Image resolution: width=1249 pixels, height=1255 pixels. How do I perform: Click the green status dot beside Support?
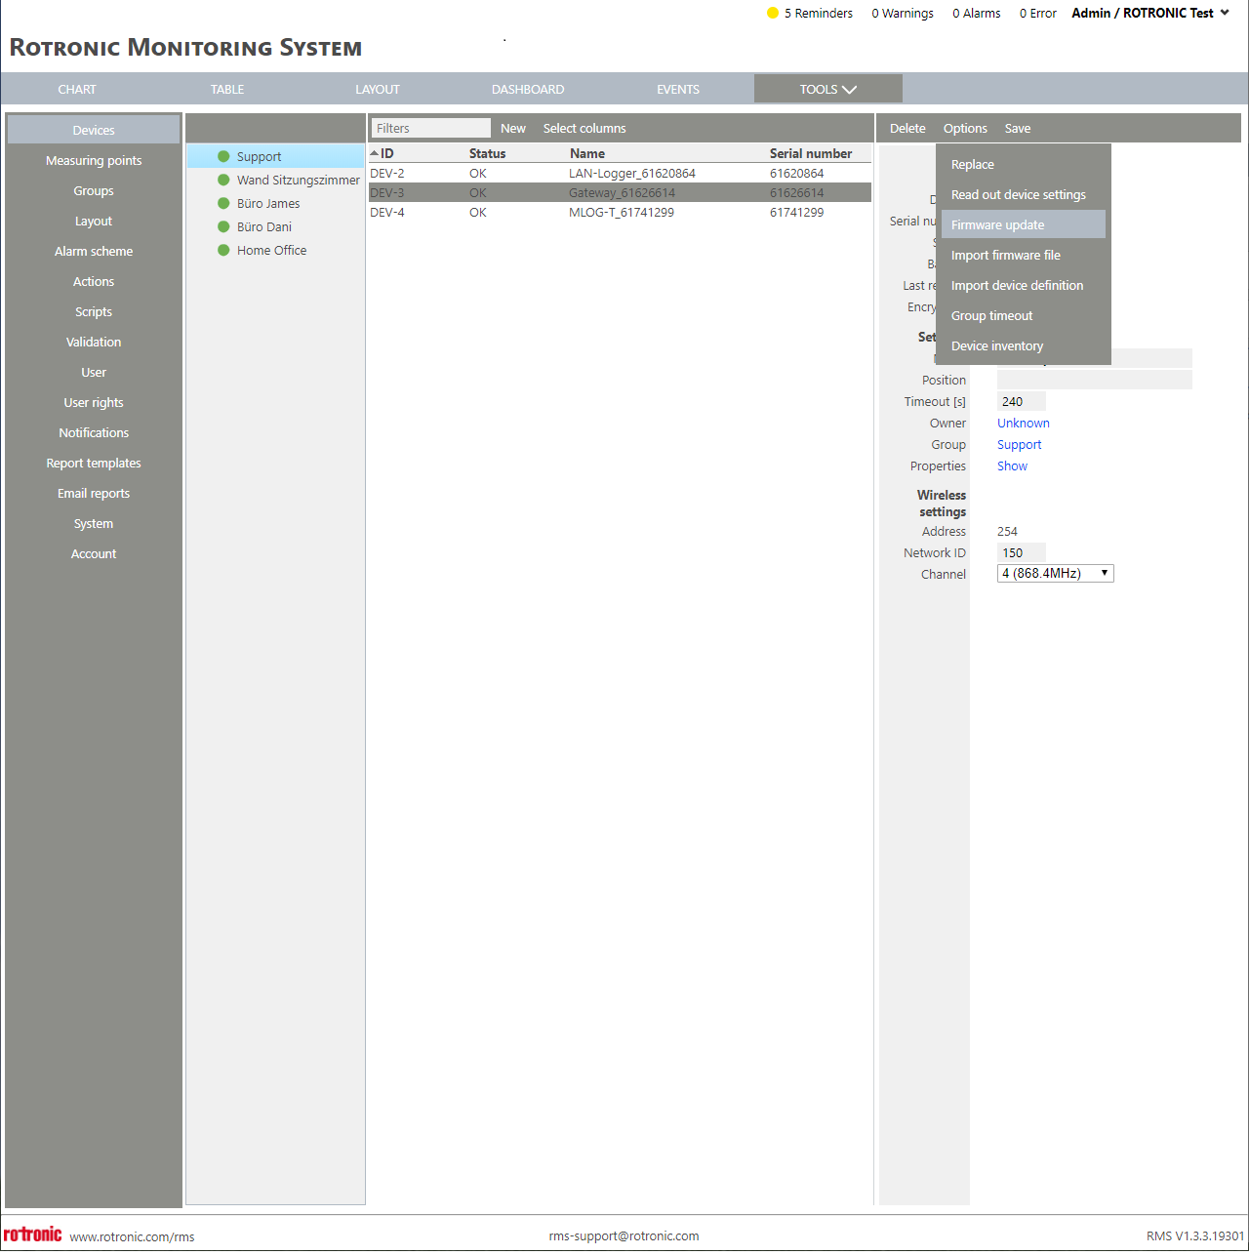[x=223, y=156]
